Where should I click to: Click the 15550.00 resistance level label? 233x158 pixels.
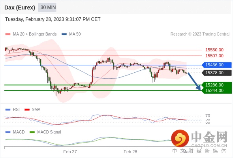(x=214, y=50)
